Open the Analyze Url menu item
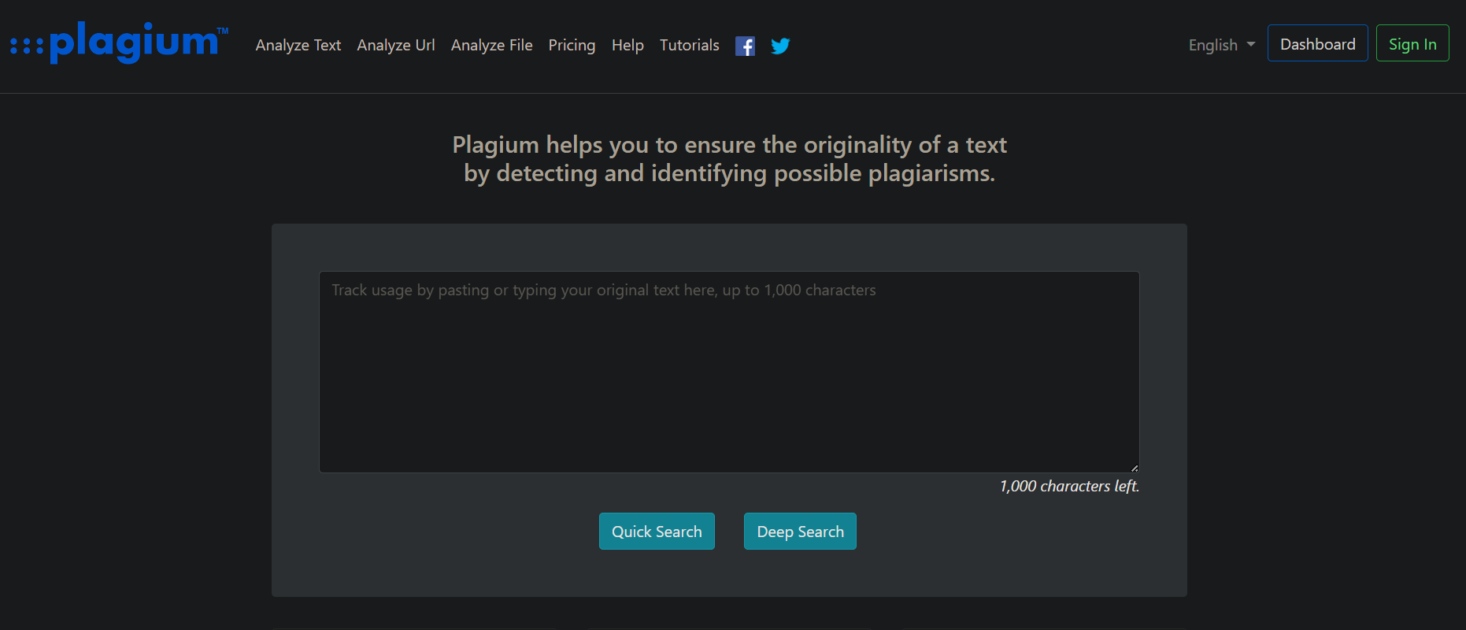Viewport: 1466px width, 630px height. [396, 45]
